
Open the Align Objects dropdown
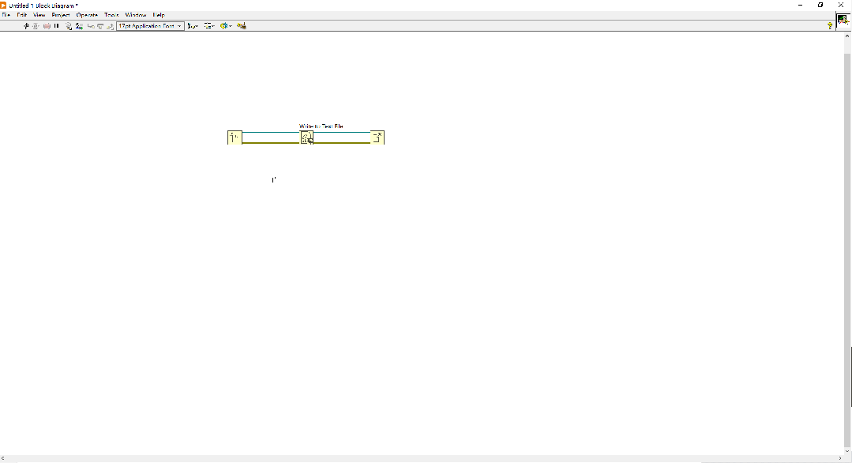coord(193,26)
